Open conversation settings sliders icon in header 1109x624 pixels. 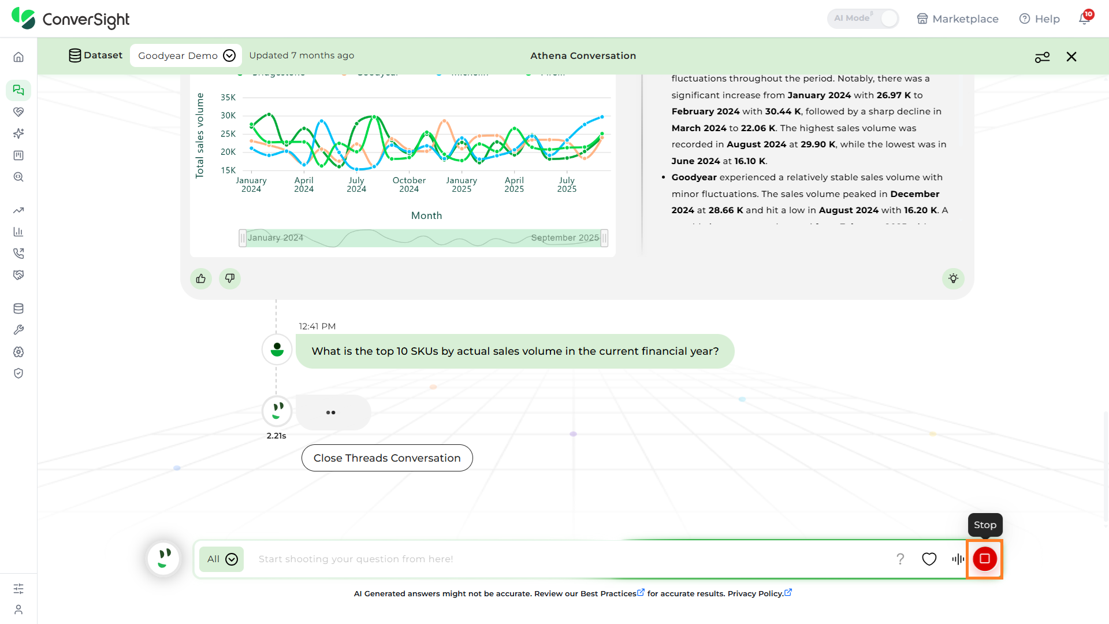pyautogui.click(x=1043, y=57)
